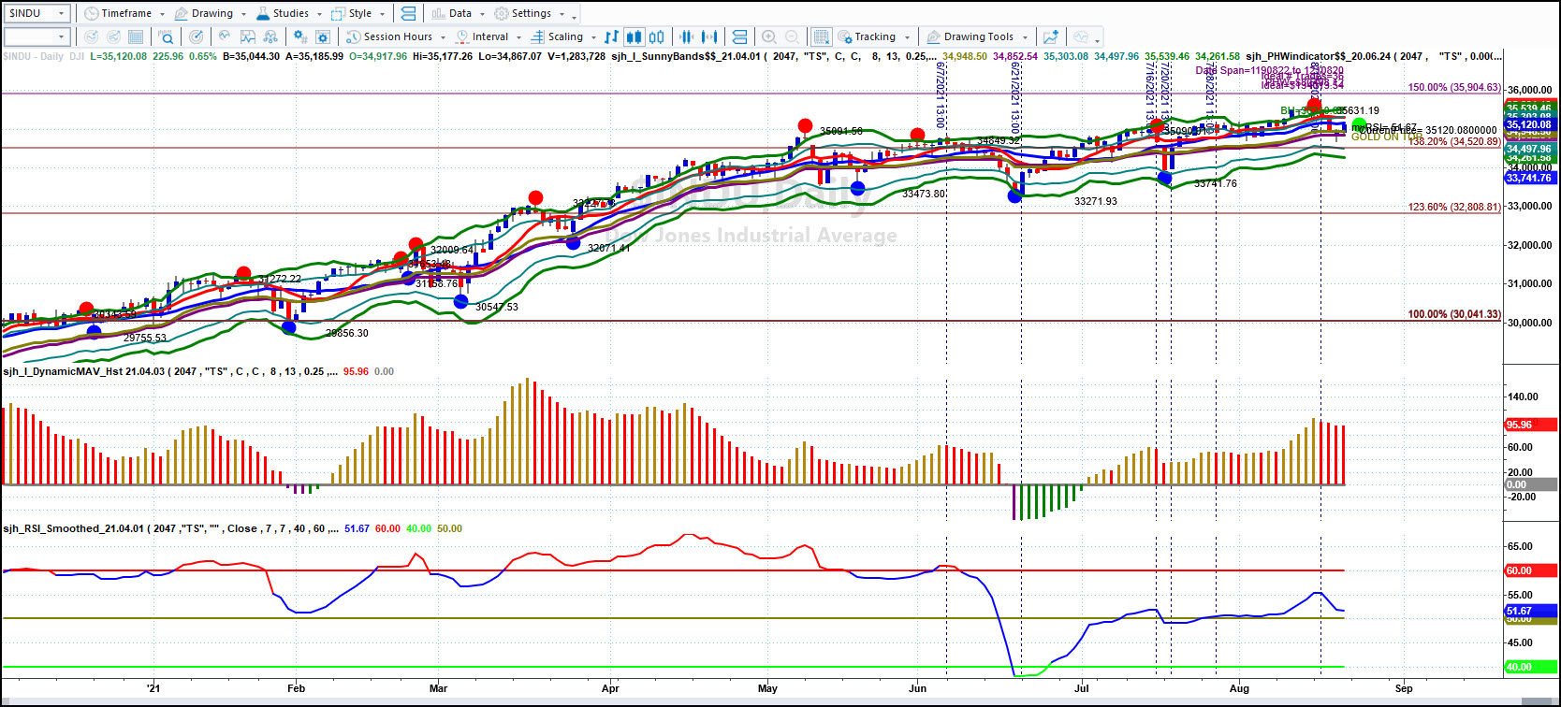Select the hollow candlestick chart style icon
The height and width of the screenshot is (707, 1561).
point(656,36)
